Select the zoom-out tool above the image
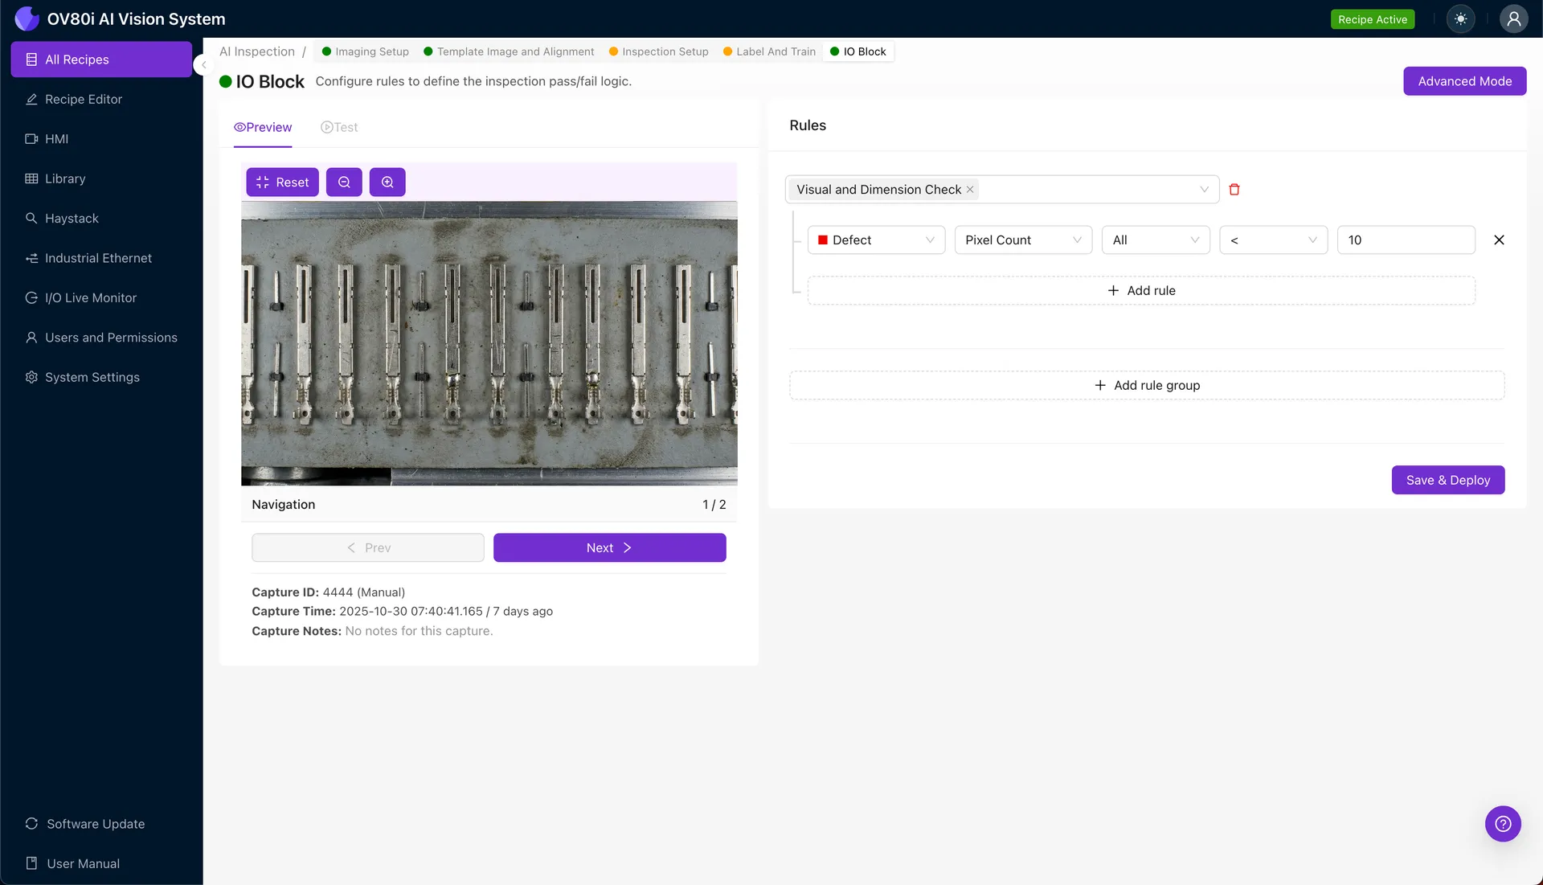The width and height of the screenshot is (1543, 885). (344, 182)
